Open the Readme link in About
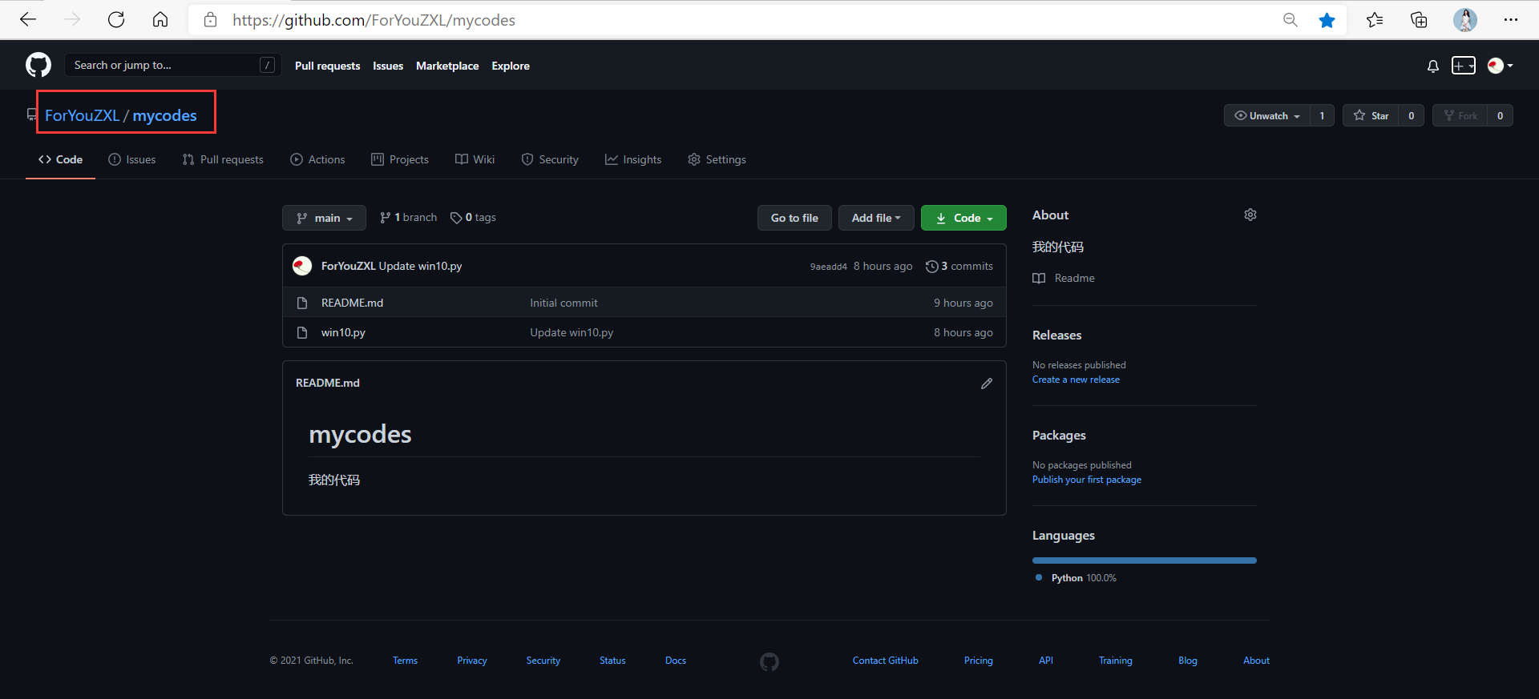1539x699 pixels. tap(1064, 278)
